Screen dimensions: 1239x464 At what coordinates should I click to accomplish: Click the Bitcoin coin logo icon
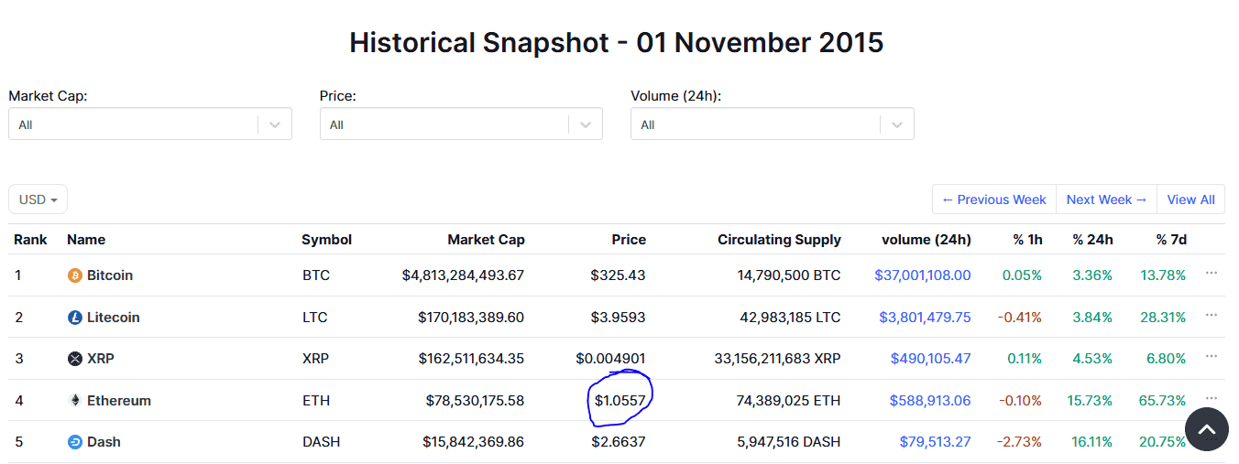coord(75,275)
